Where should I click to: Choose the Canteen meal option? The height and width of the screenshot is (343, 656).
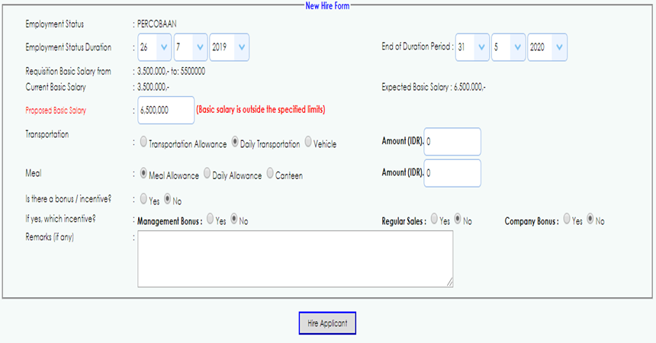(270, 175)
